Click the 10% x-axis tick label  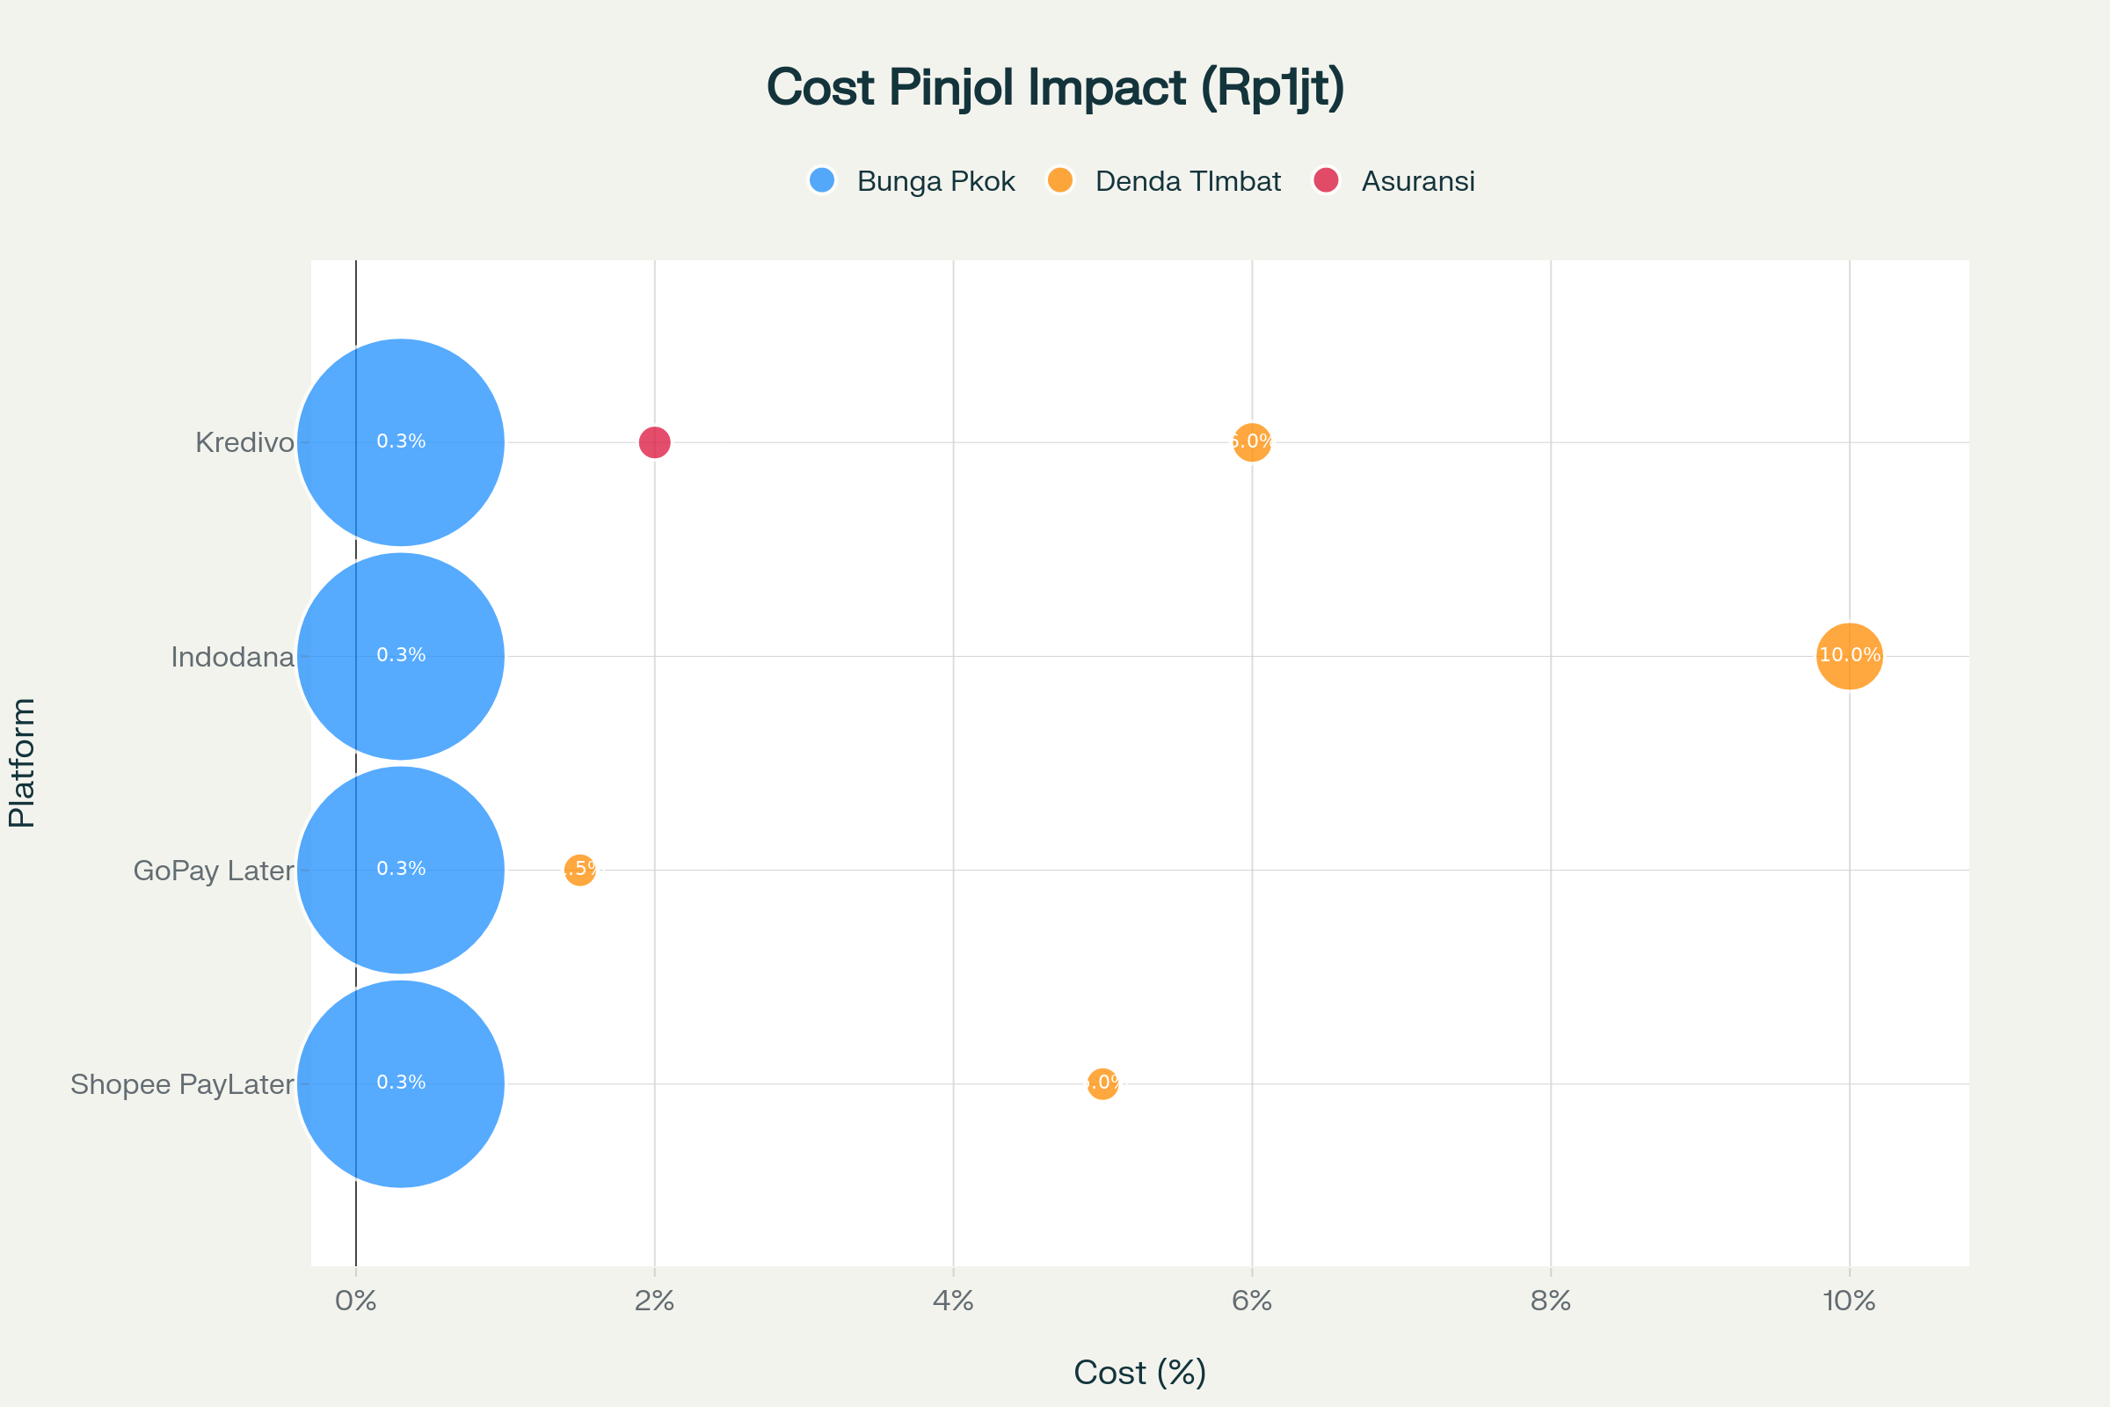click(x=1849, y=1301)
